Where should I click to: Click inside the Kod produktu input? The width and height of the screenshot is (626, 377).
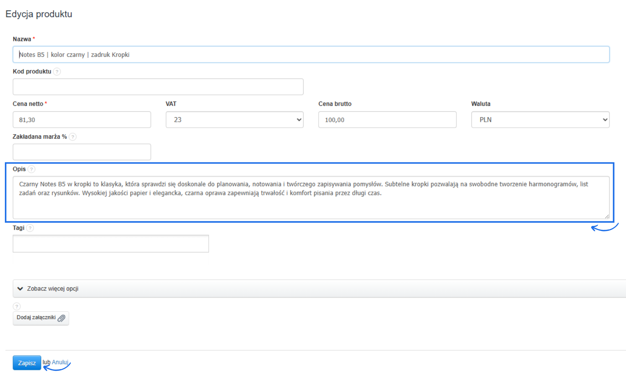tap(158, 87)
